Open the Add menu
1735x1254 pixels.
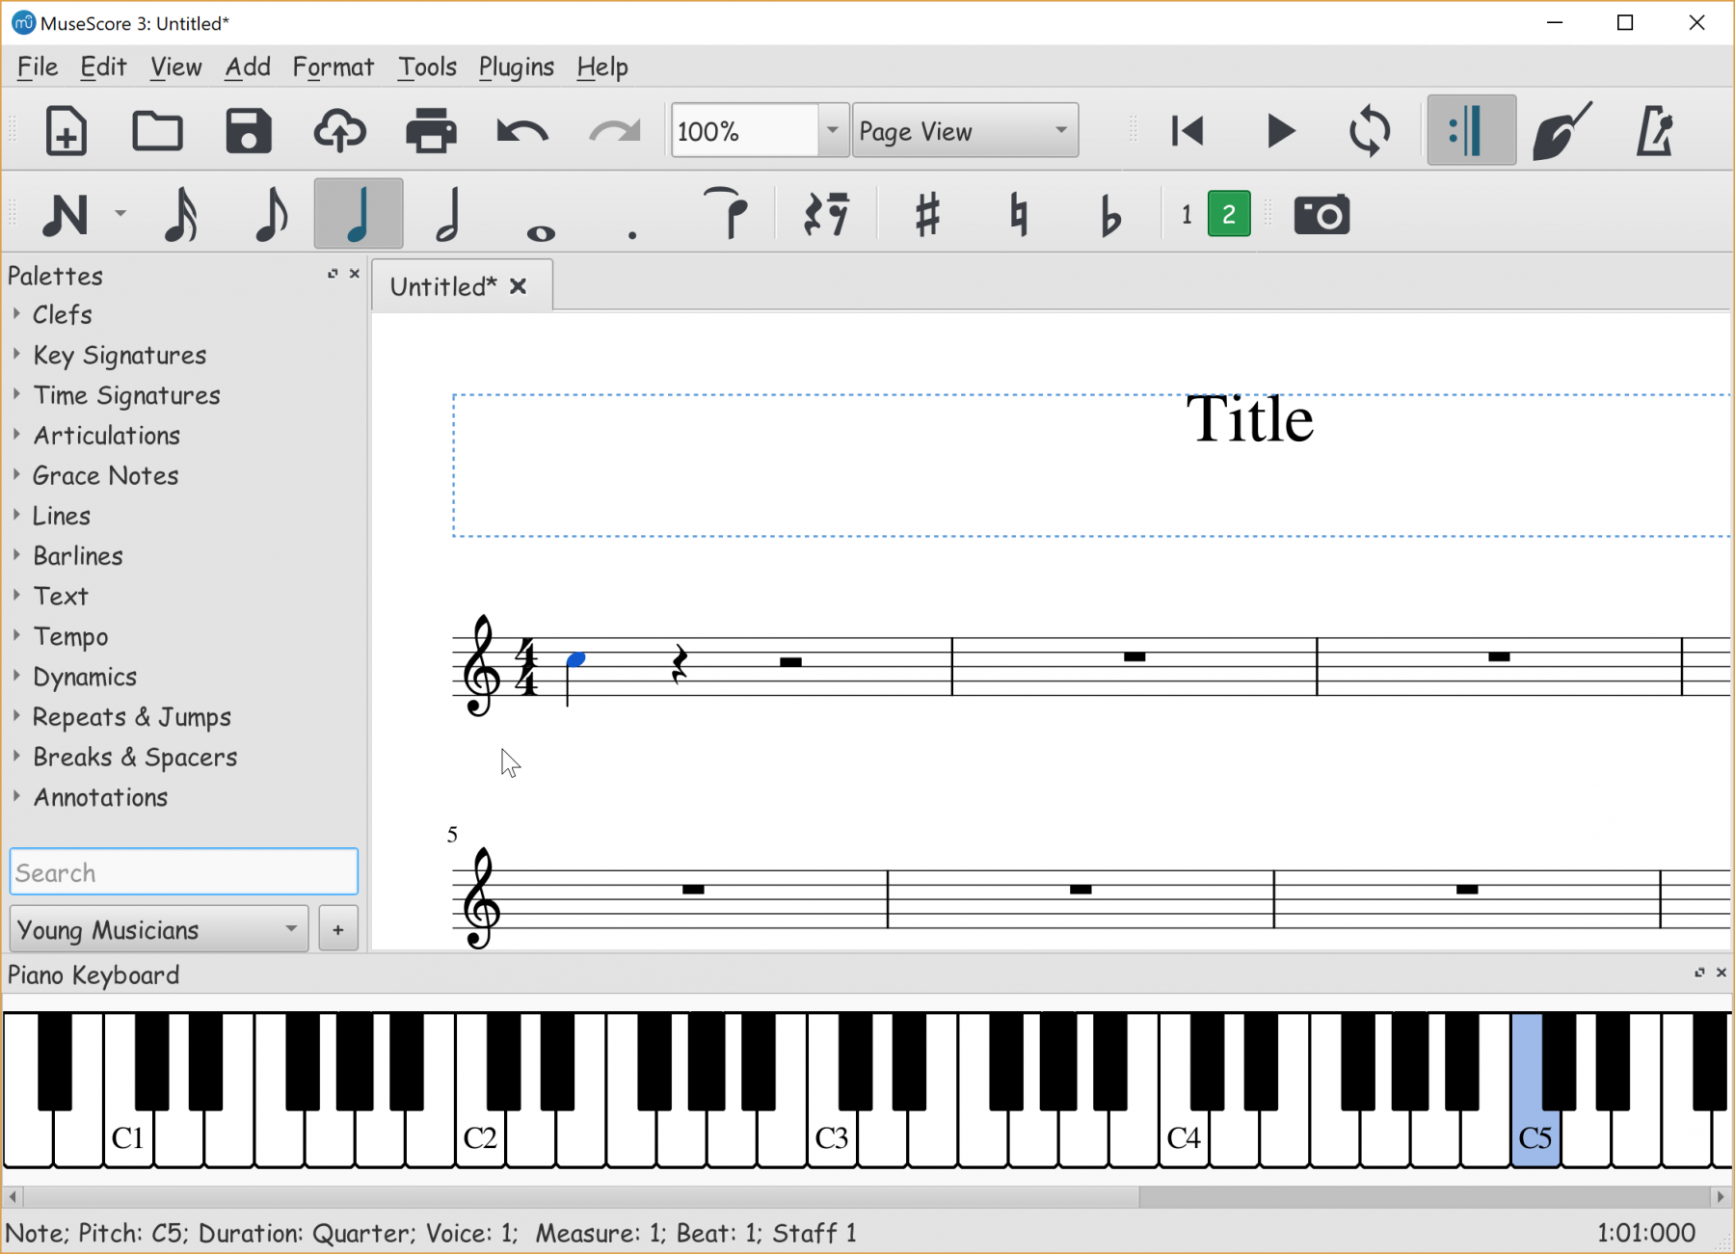(x=248, y=67)
